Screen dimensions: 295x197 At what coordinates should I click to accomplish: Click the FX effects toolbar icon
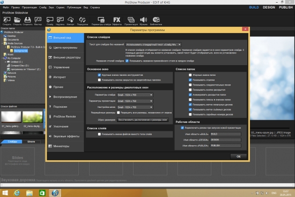116,21
